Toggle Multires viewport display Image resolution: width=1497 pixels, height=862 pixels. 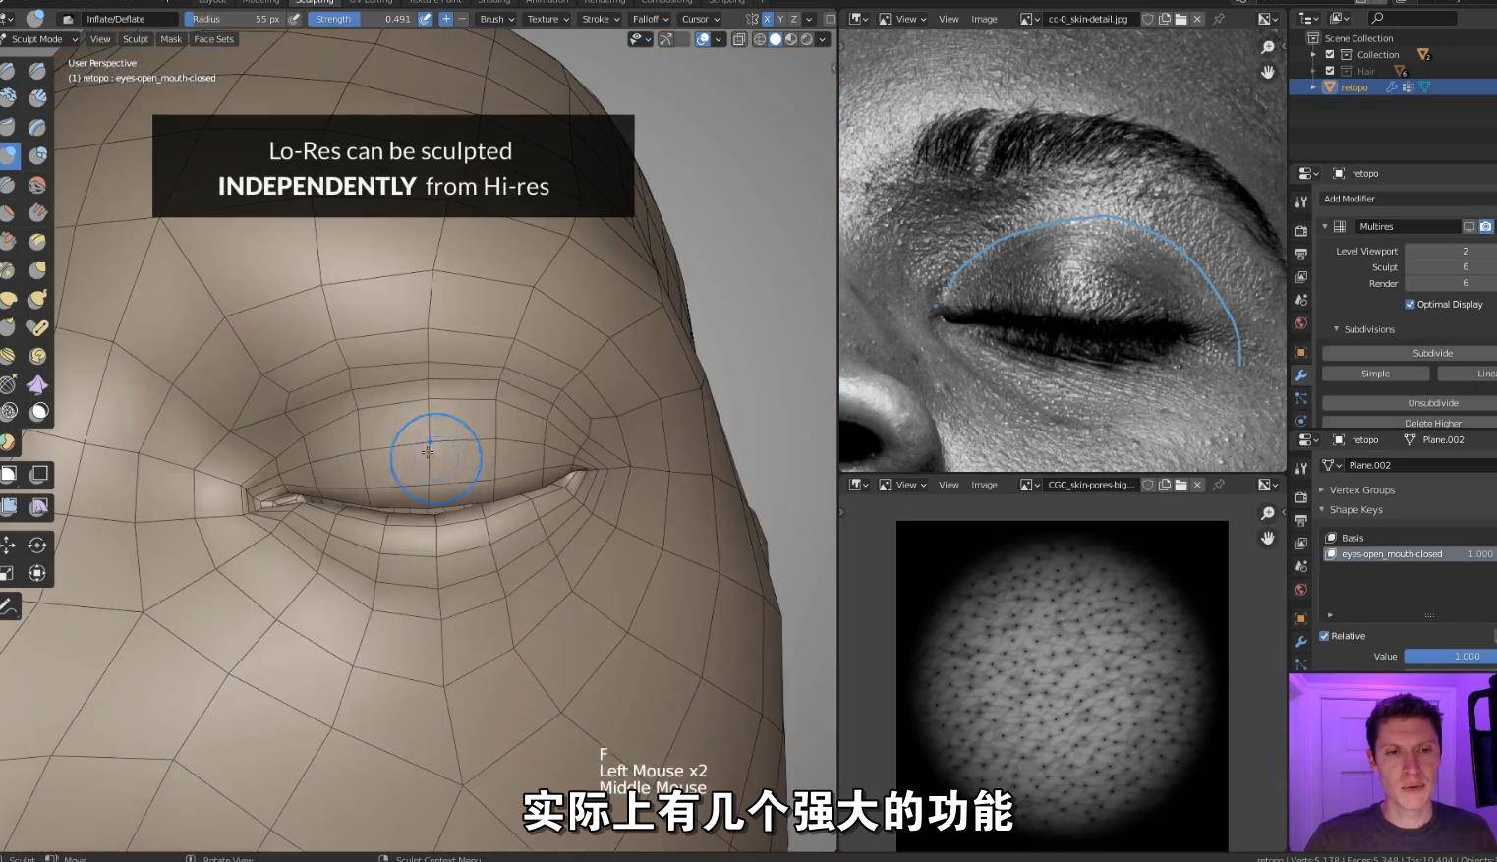pos(1469,226)
